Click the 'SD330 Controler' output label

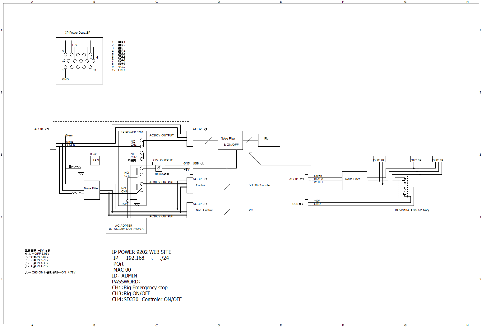(x=259, y=185)
